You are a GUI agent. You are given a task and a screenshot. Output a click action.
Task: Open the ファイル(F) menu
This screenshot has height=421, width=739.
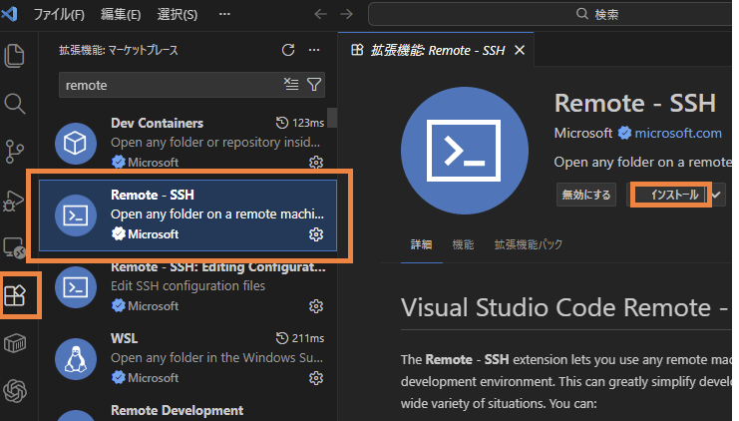[59, 14]
